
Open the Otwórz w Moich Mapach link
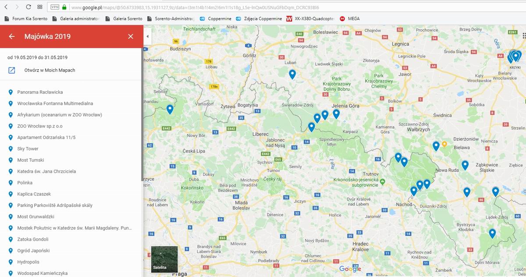tap(50, 70)
